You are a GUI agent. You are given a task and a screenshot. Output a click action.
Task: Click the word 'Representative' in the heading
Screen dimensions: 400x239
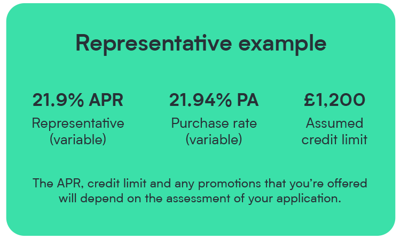coord(154,43)
